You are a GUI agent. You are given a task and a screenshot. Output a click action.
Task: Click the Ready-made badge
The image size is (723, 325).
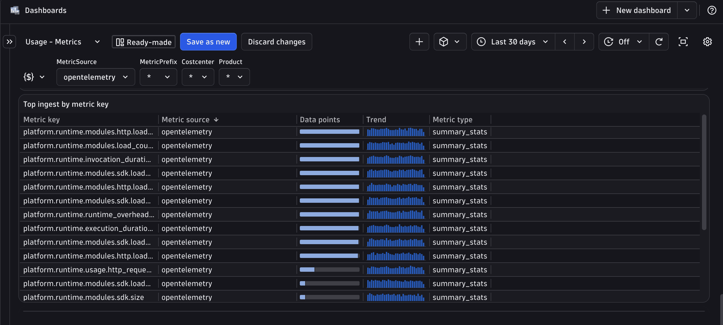(144, 42)
